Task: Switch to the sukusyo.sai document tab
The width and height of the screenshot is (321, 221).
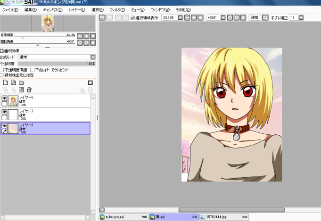Action: [123, 217]
